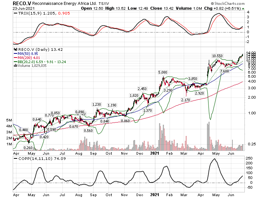Viewport: 262px width, 198px height.
Task: Click the 0.590 price annotation
Action: (52, 130)
